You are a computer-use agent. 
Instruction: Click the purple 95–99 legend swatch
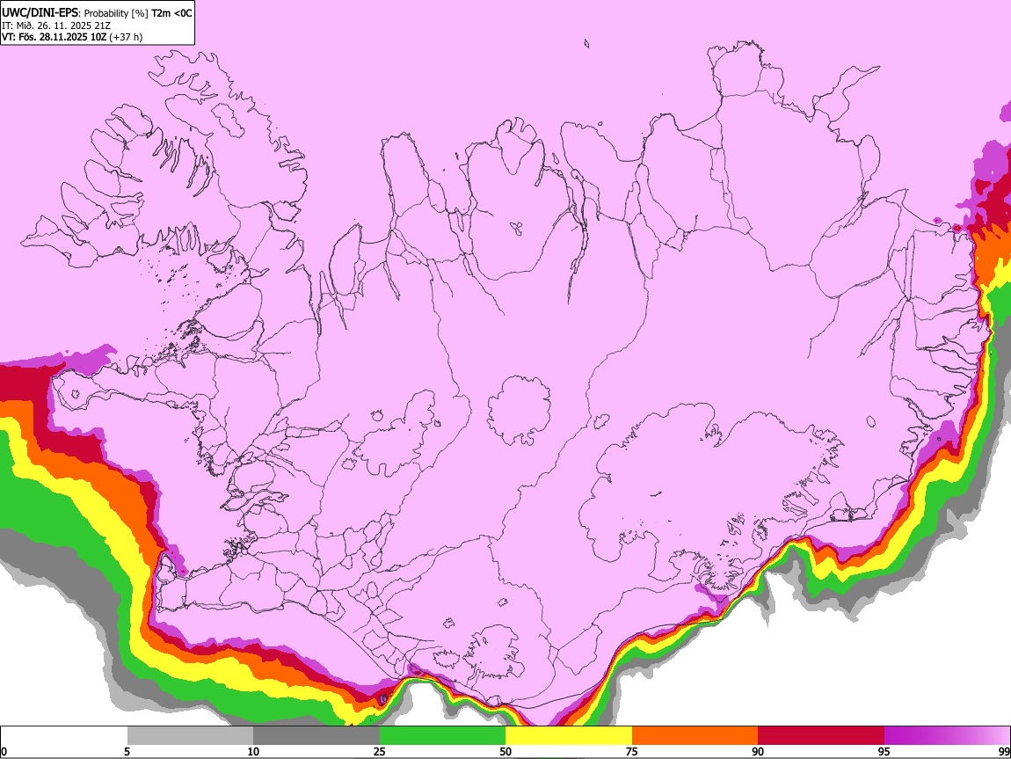[x=947, y=736]
